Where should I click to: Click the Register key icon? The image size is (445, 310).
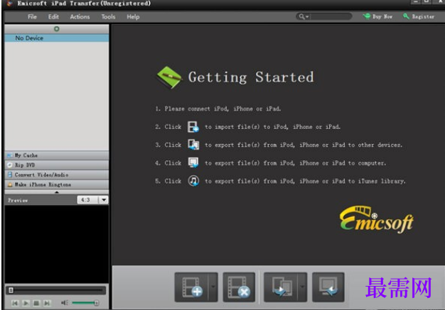click(x=406, y=16)
